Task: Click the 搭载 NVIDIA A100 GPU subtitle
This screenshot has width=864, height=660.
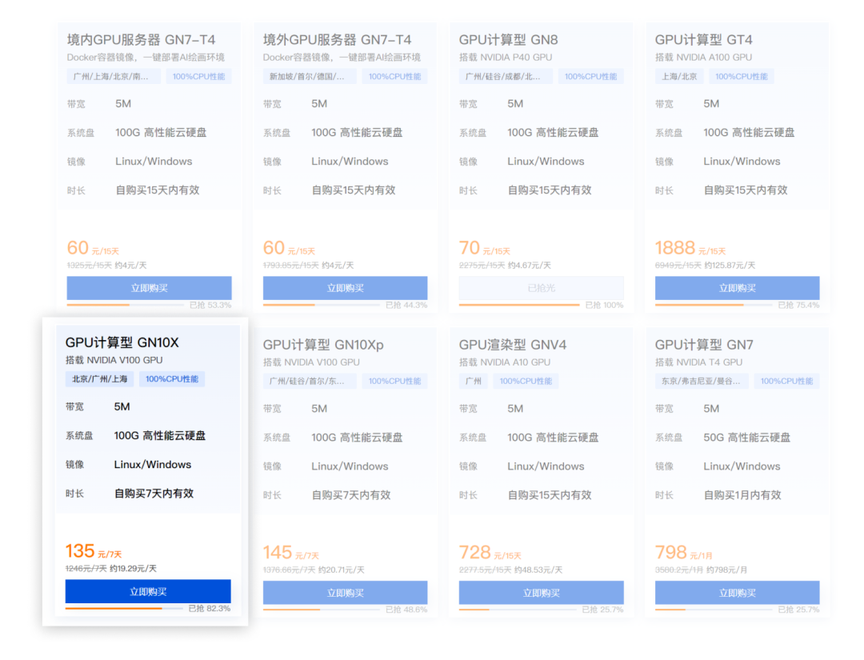Action: 704,58
